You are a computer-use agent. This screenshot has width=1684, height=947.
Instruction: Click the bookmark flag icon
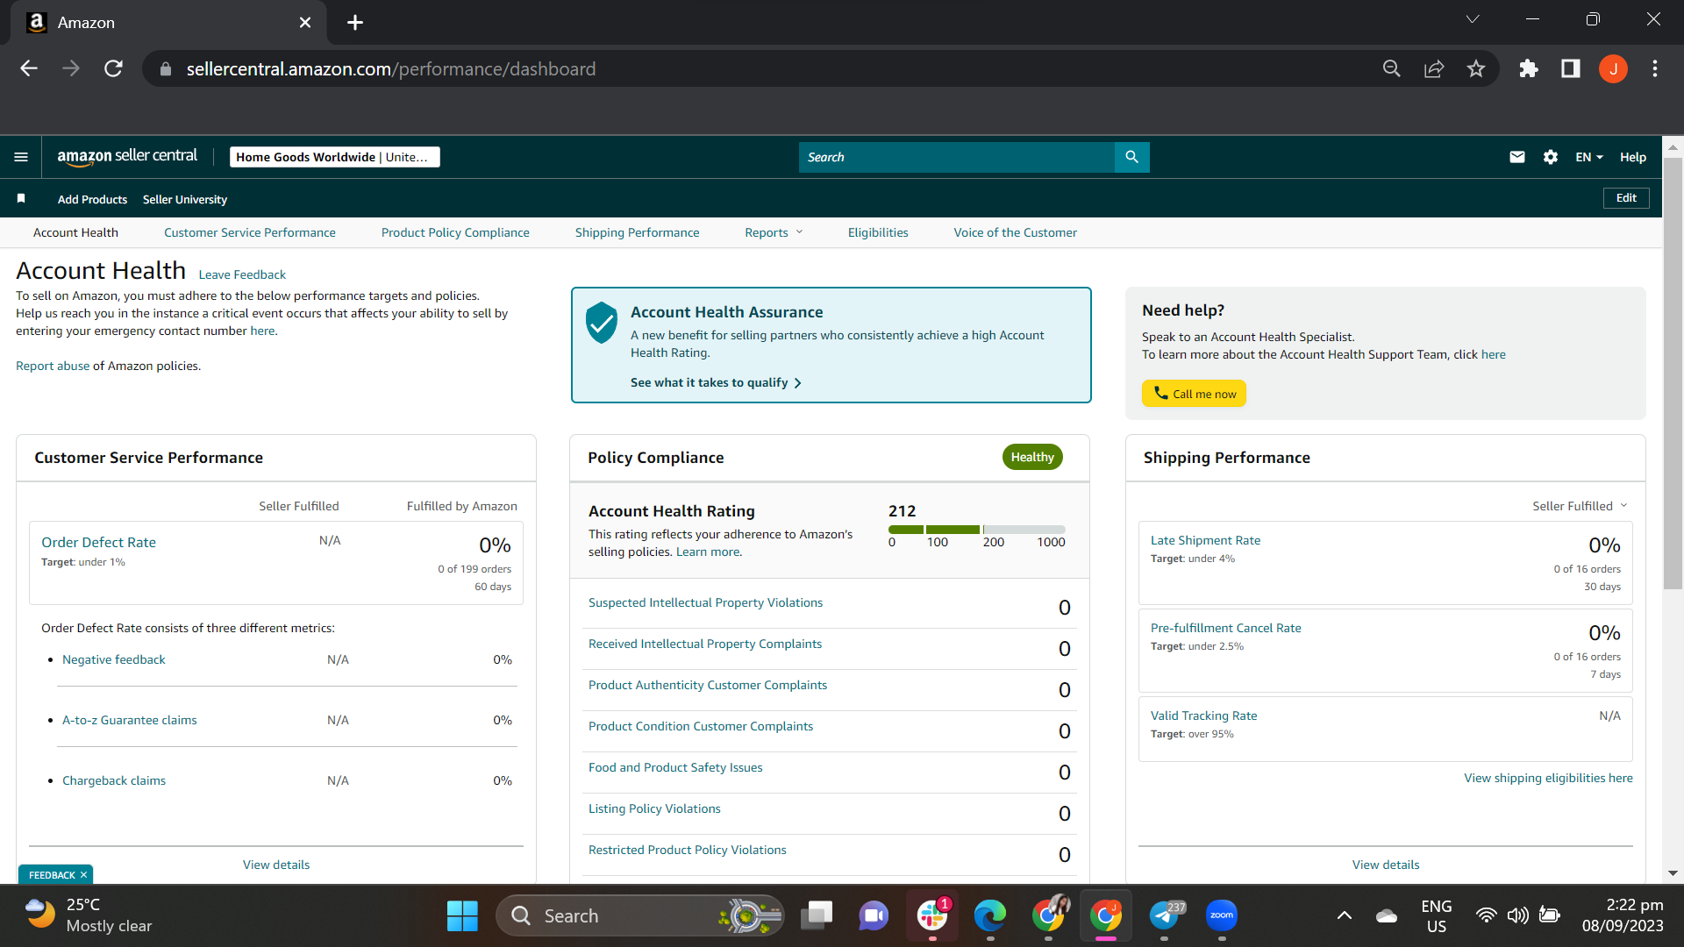point(21,199)
